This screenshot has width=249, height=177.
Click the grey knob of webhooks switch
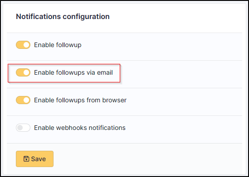20,128
